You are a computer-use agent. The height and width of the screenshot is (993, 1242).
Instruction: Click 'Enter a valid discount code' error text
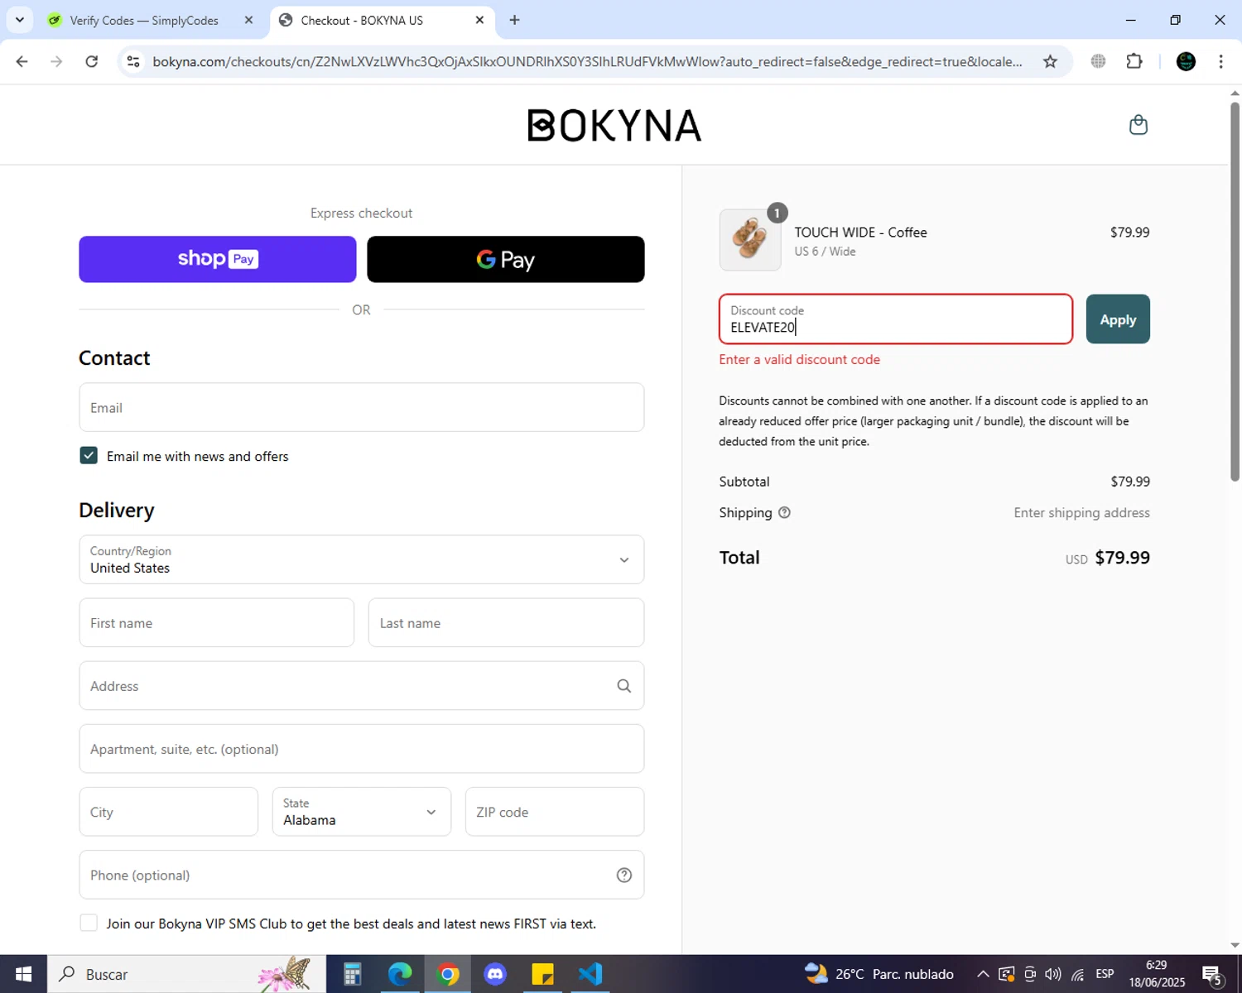coord(799,359)
